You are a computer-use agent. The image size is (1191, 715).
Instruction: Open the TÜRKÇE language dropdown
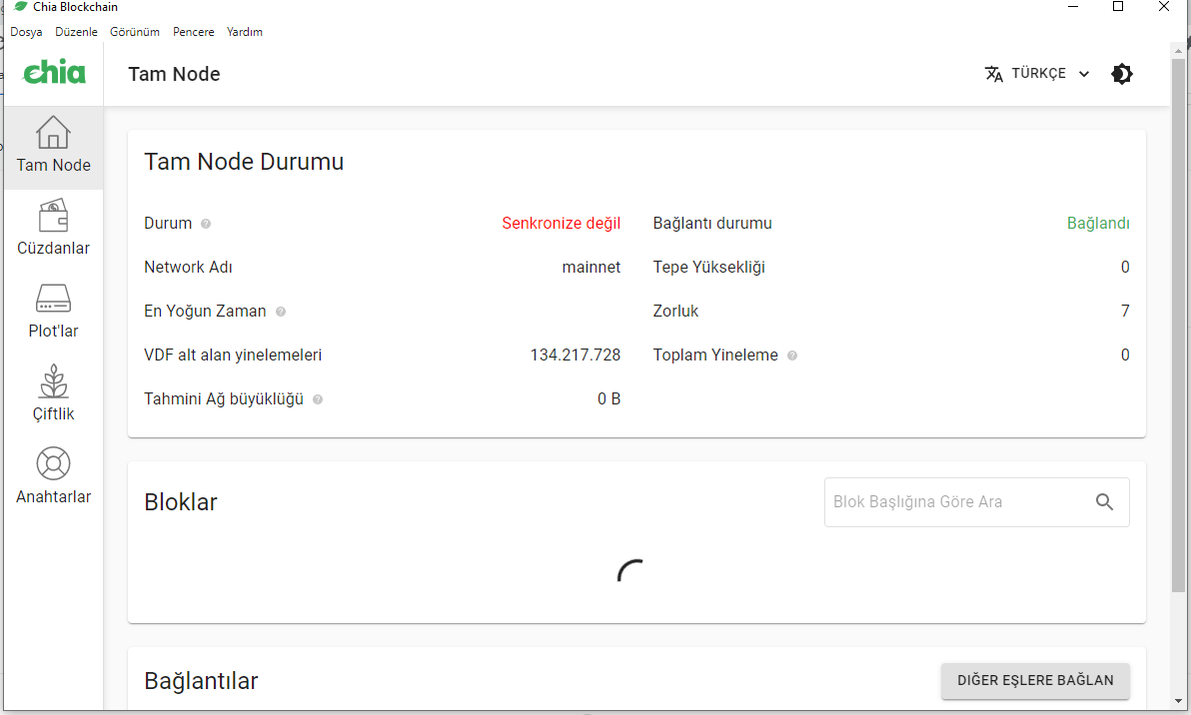pyautogui.click(x=1037, y=74)
